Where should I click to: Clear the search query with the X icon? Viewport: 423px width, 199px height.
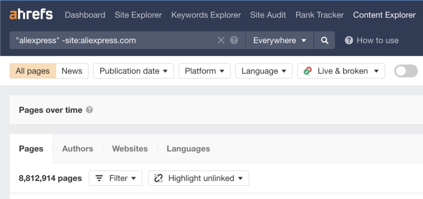pos(221,40)
